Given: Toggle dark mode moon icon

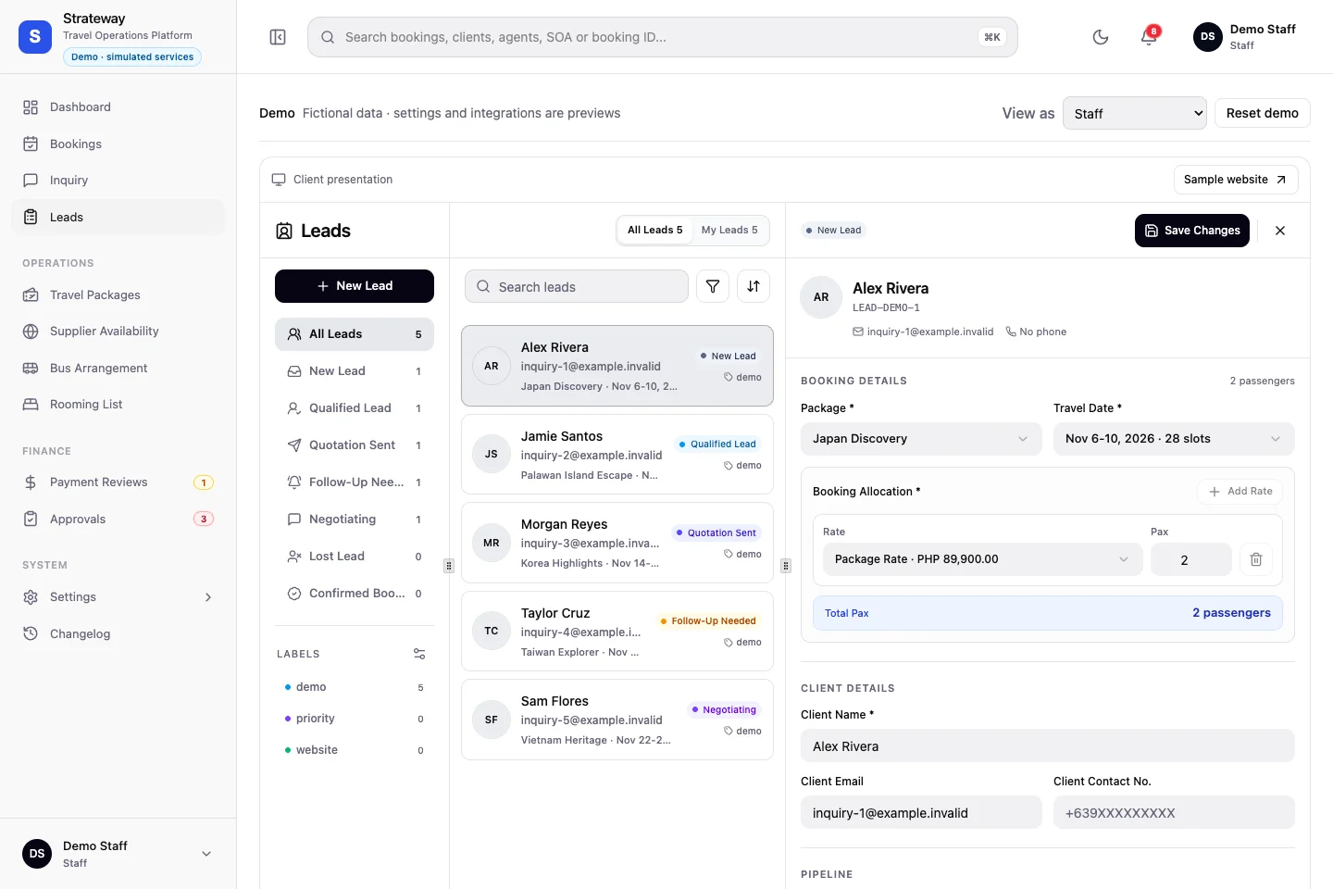Looking at the screenshot, I should [x=1101, y=37].
